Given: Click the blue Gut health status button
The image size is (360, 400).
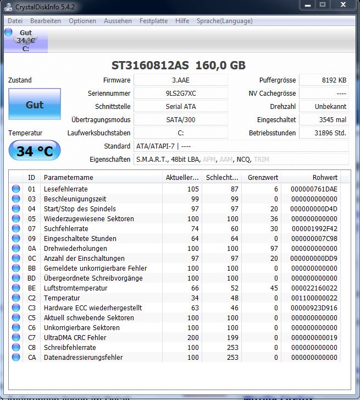Looking at the screenshot, I should [35, 104].
